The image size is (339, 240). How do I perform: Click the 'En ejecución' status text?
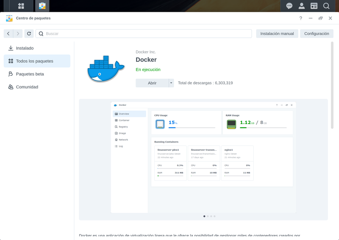tap(148, 69)
